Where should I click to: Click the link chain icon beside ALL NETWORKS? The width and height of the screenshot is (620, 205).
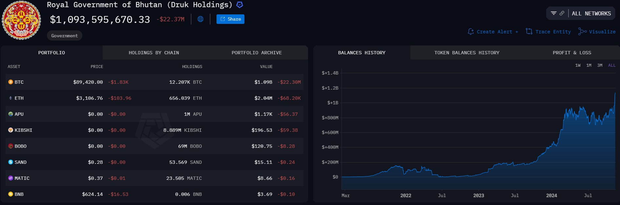coord(562,13)
